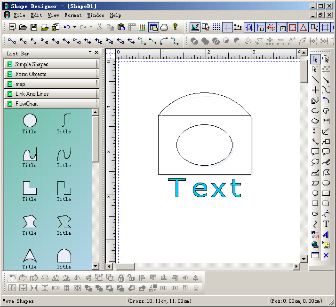Open the Undo dropdown arrow

tap(74, 27)
